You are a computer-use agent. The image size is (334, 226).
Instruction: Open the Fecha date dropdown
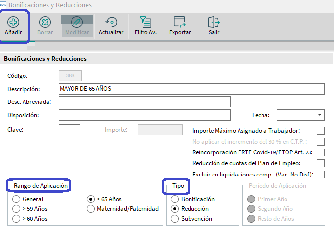click(319, 115)
